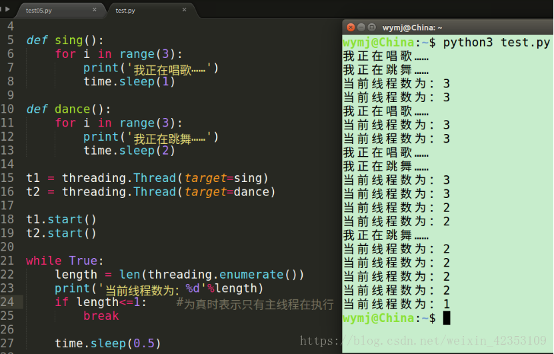Click the last '当前线程数为: 1' terminal line
The height and width of the screenshot is (354, 554).
click(x=397, y=304)
